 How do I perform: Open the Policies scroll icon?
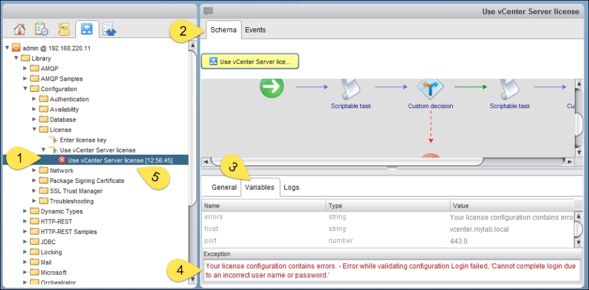tap(64, 29)
